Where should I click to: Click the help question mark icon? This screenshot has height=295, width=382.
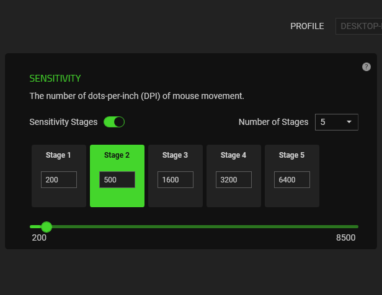(366, 67)
